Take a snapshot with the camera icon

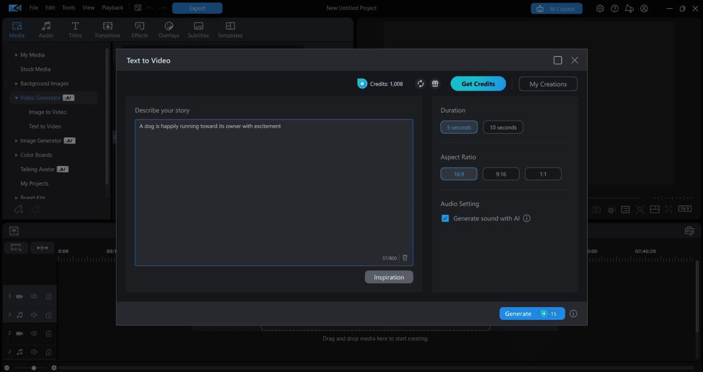[x=596, y=209]
